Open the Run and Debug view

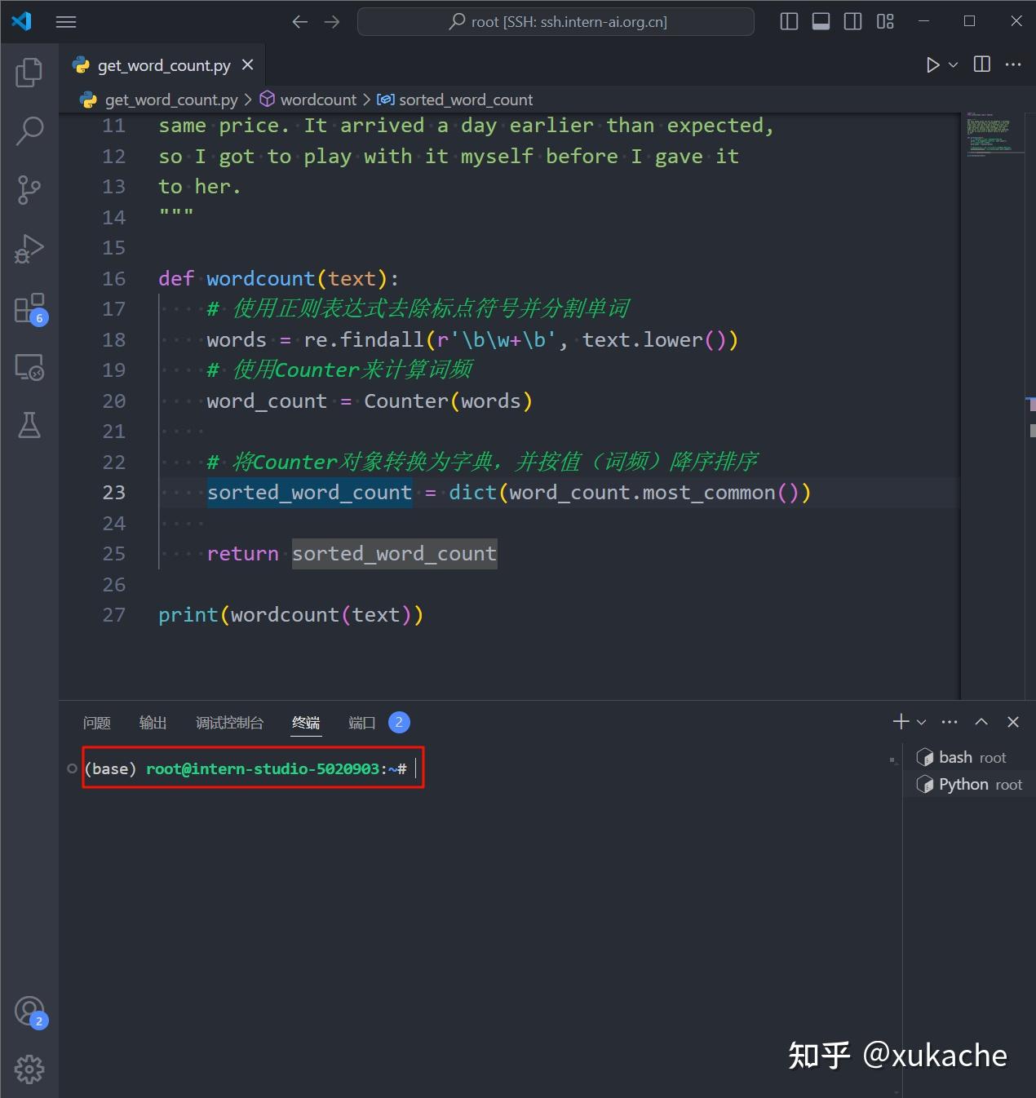(29, 249)
